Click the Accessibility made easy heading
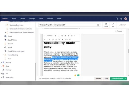The height and width of the screenshot is (97, 129). coord(59,45)
